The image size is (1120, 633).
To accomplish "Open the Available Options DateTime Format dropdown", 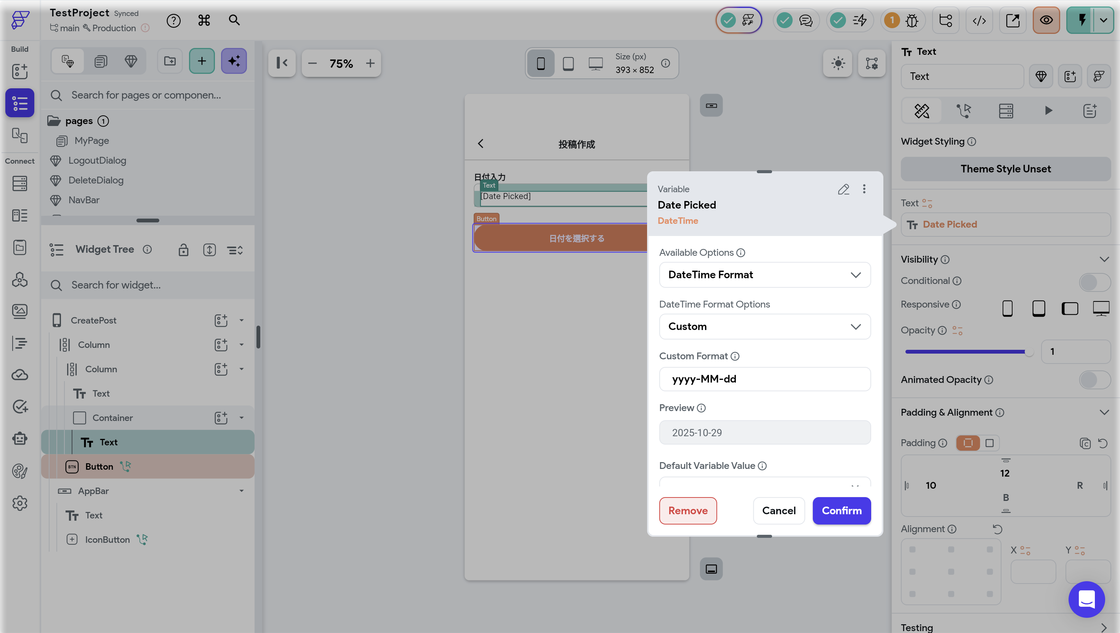I will click(764, 275).
